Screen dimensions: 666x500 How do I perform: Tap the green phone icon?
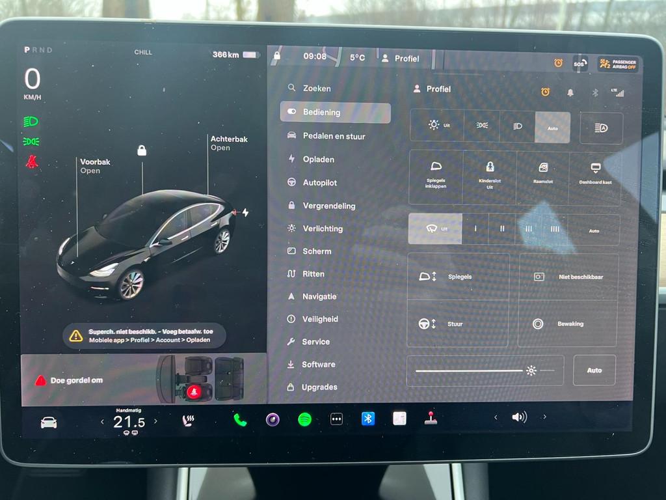coord(241,420)
